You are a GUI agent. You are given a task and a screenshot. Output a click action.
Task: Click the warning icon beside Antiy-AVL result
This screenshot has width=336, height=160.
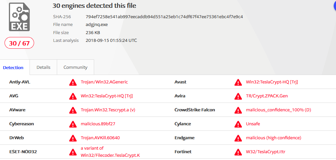click(x=73, y=82)
